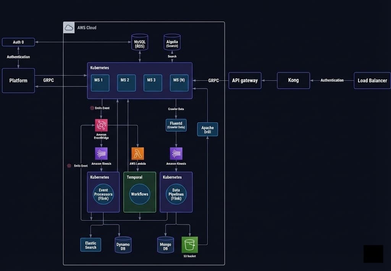The height and width of the screenshot is (271, 391).
Task: Open the MS 1 microservice node
Action: pyautogui.click(x=100, y=83)
